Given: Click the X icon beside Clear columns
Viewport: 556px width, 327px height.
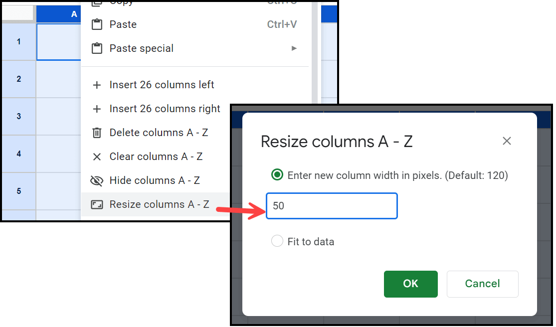Looking at the screenshot, I should click(97, 157).
